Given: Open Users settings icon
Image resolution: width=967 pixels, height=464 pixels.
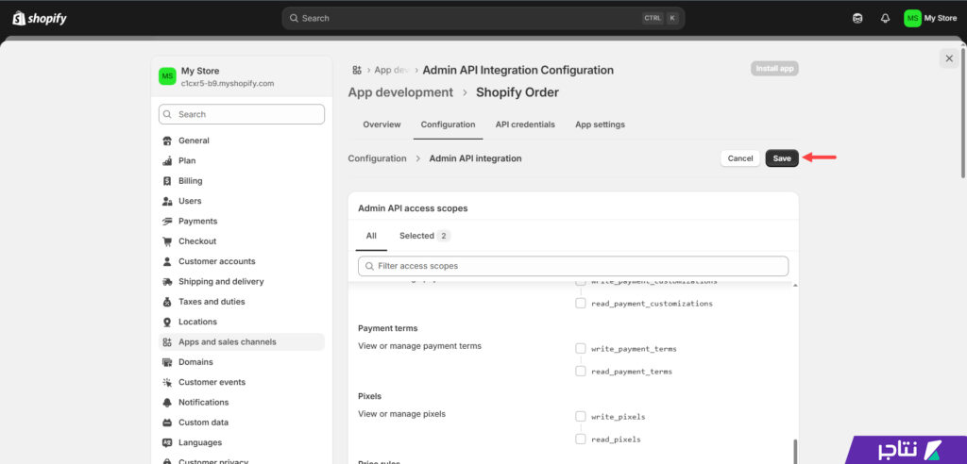Looking at the screenshot, I should [x=167, y=201].
